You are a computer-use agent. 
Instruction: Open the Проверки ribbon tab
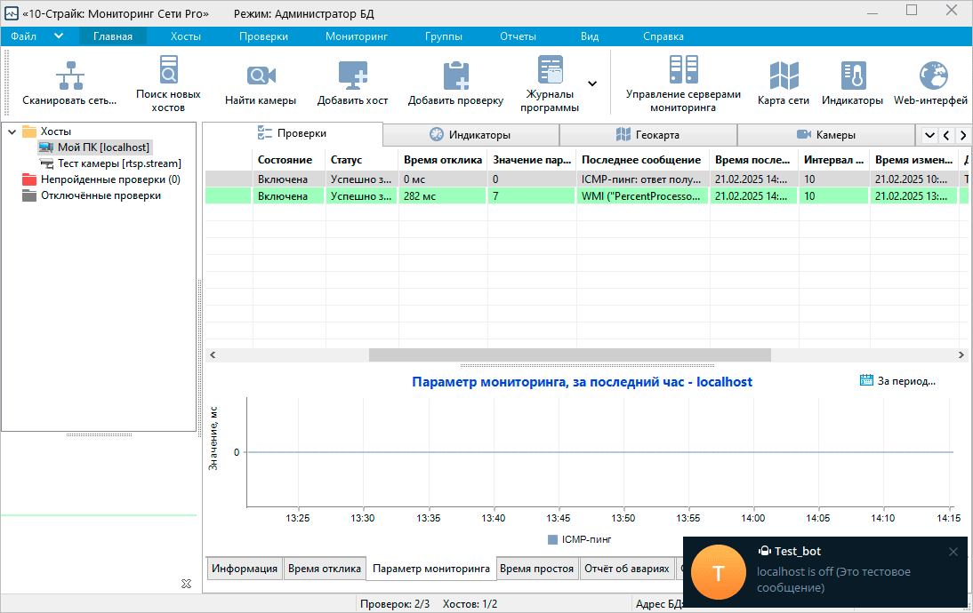click(x=264, y=36)
